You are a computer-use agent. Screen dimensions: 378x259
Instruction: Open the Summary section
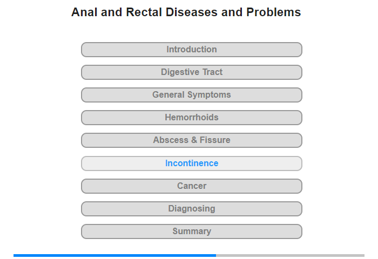tap(191, 231)
